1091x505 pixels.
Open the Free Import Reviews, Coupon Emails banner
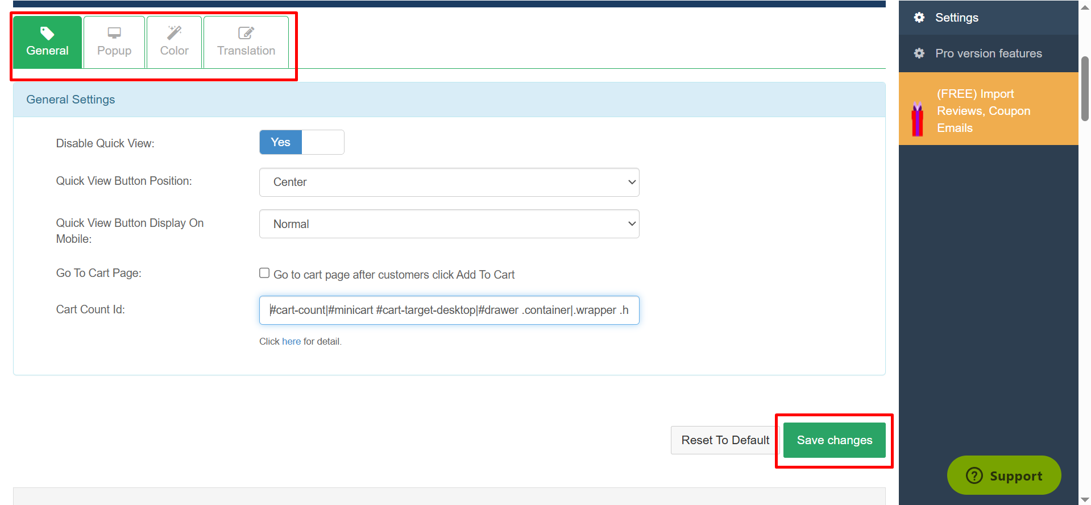[x=989, y=109]
